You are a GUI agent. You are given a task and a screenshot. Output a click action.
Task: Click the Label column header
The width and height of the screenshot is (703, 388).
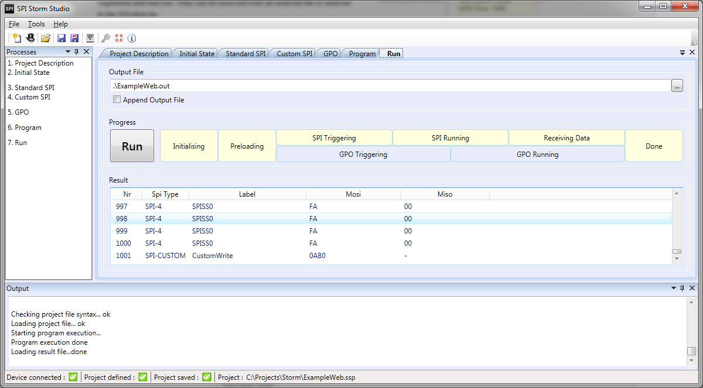click(247, 194)
